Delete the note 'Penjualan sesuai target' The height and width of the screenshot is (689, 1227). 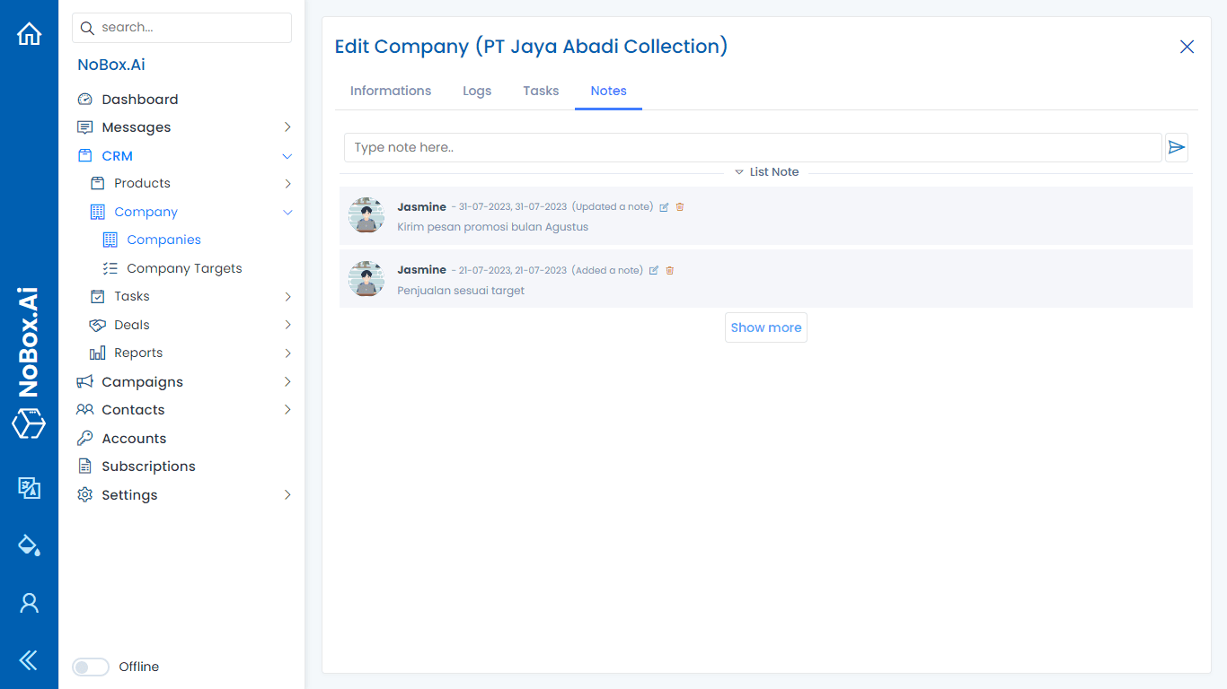click(669, 269)
